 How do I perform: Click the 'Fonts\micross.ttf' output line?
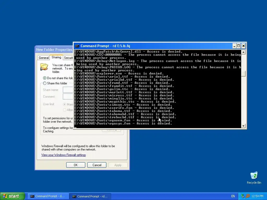(124, 95)
